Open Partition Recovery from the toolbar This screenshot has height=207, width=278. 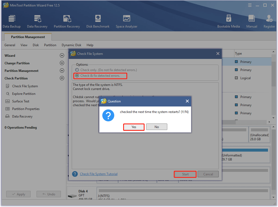pos(67,21)
